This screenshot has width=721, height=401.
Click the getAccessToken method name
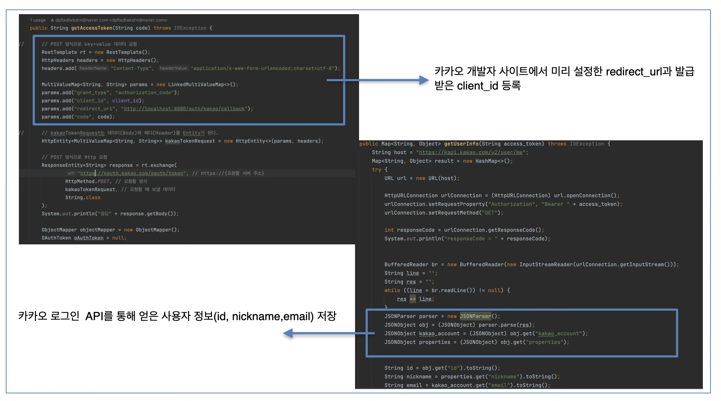(91, 28)
